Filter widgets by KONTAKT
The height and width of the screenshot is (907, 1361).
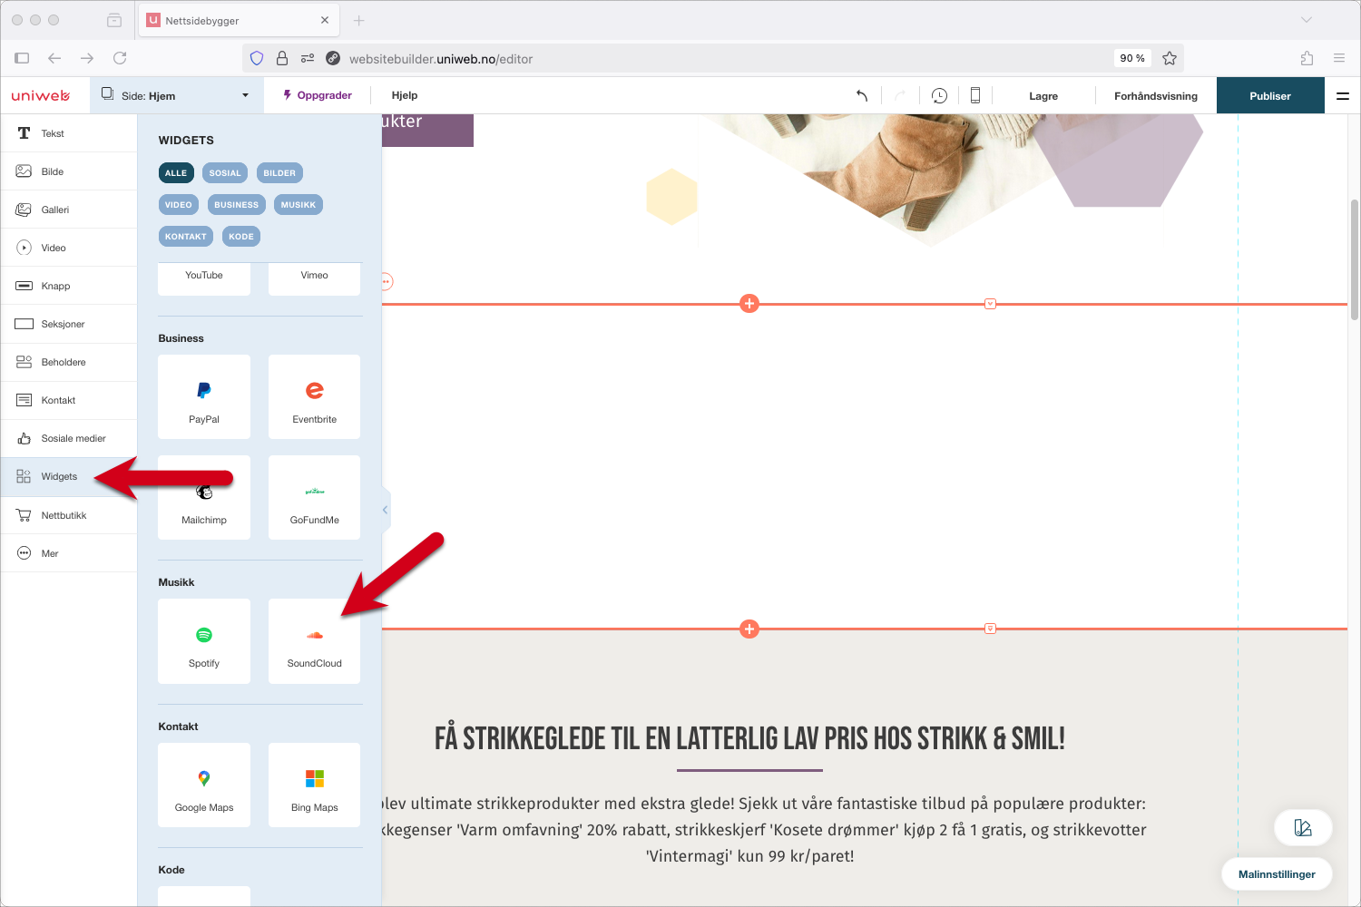coord(186,237)
